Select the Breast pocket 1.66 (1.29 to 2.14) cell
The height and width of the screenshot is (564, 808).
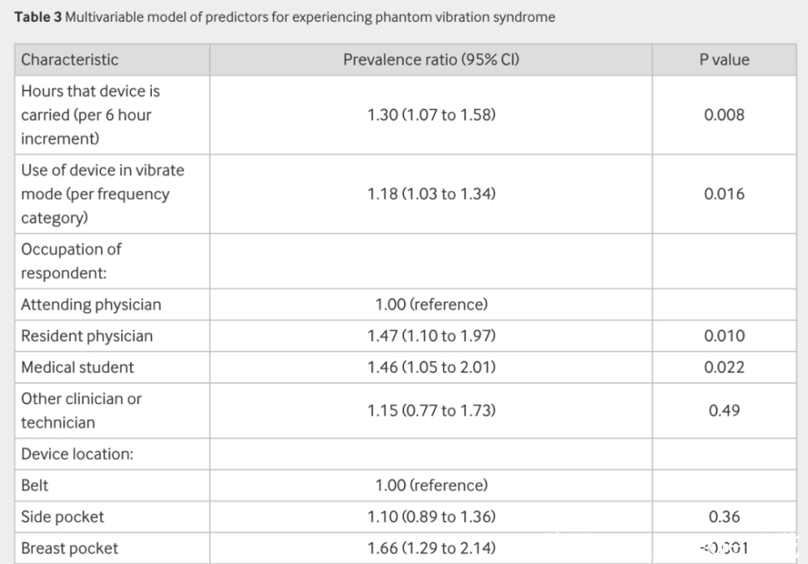point(431,549)
